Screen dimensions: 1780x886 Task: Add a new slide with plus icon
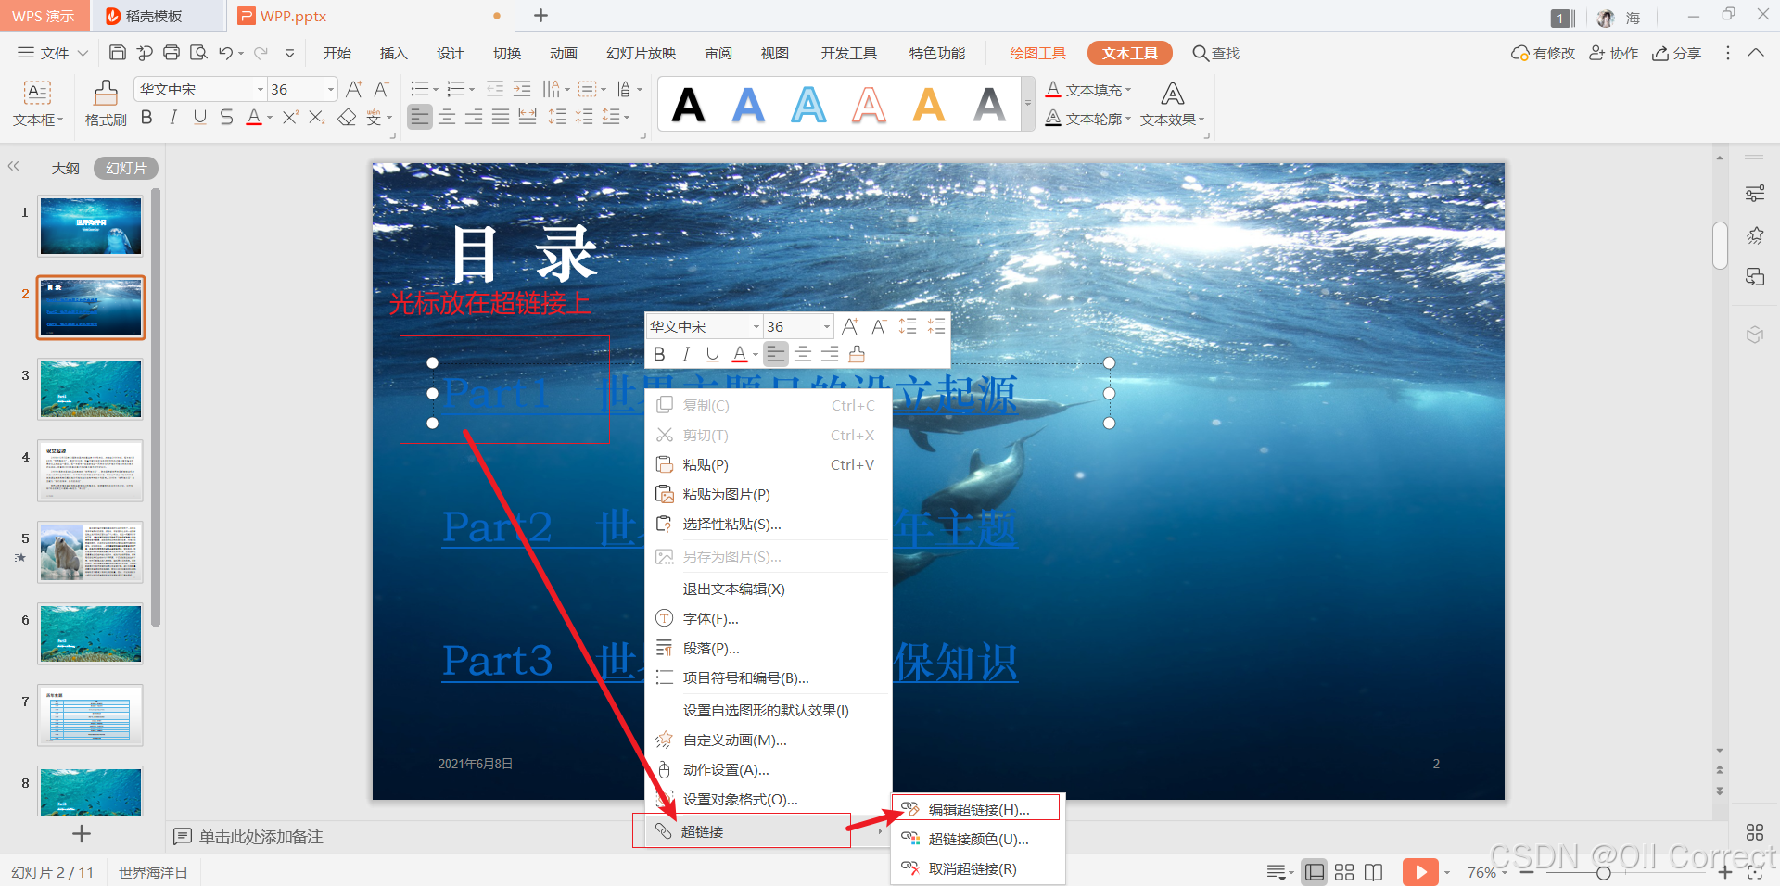click(x=82, y=834)
